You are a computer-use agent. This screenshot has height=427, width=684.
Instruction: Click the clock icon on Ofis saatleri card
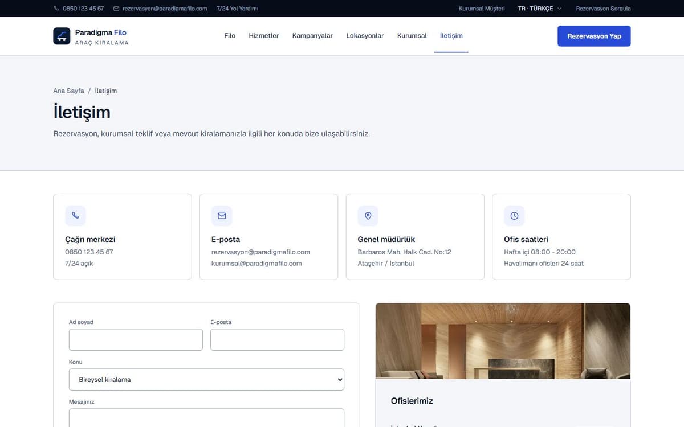point(514,216)
